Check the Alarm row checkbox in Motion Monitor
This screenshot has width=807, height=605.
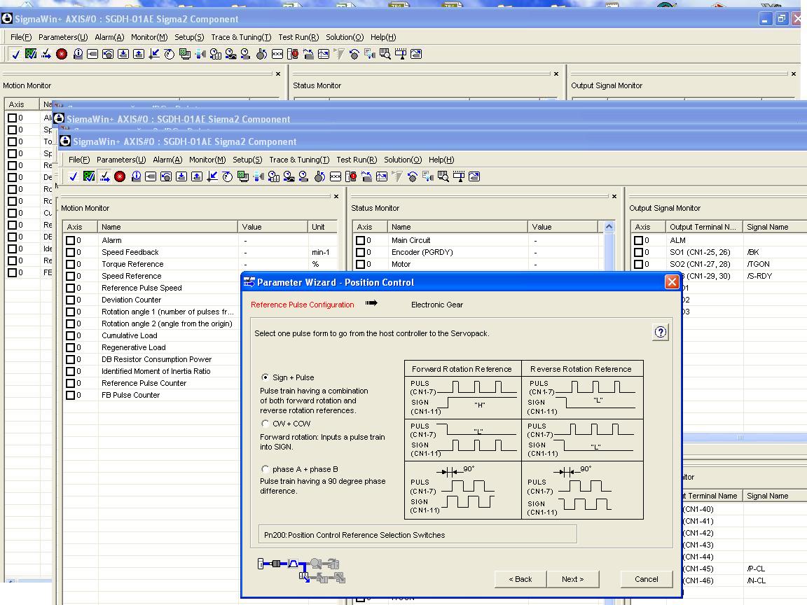(x=71, y=240)
